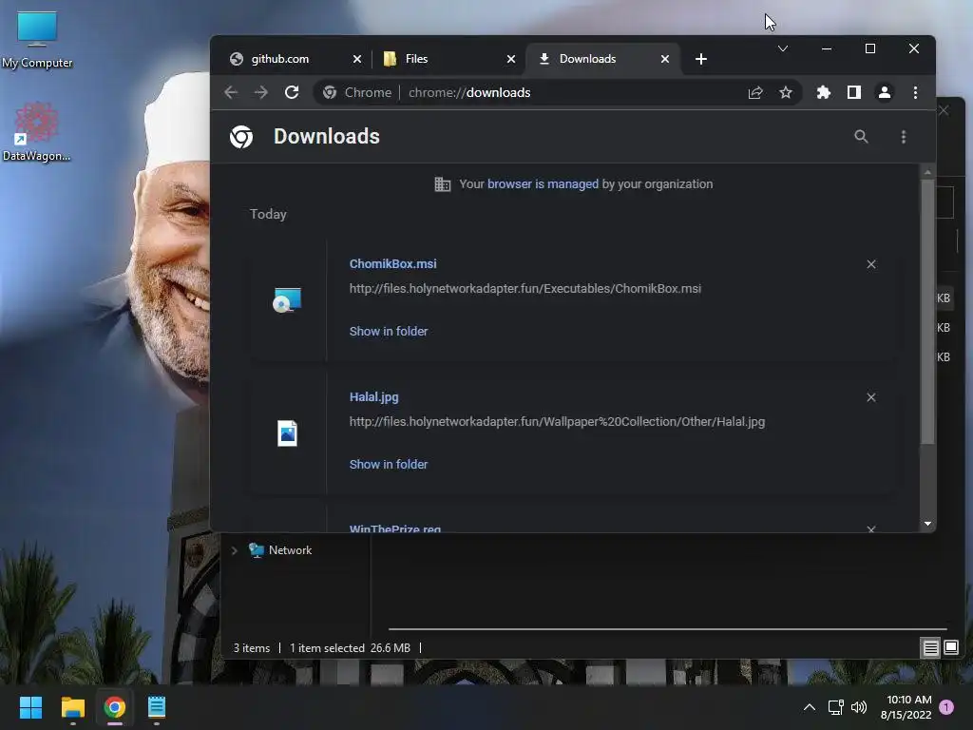Close the Files tab

(510, 59)
